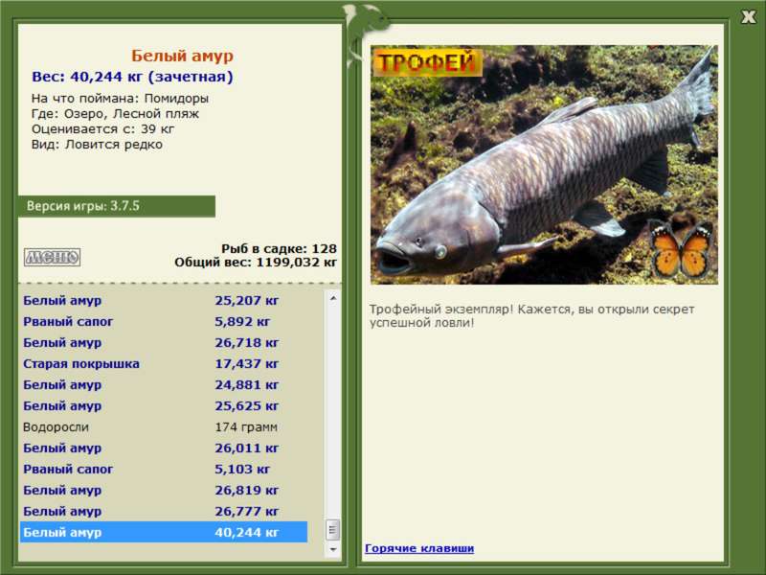Viewport: 766px width, 575px height.
Task: Select the Белый амур 25,625 кг row
Action: pyautogui.click(x=164, y=405)
